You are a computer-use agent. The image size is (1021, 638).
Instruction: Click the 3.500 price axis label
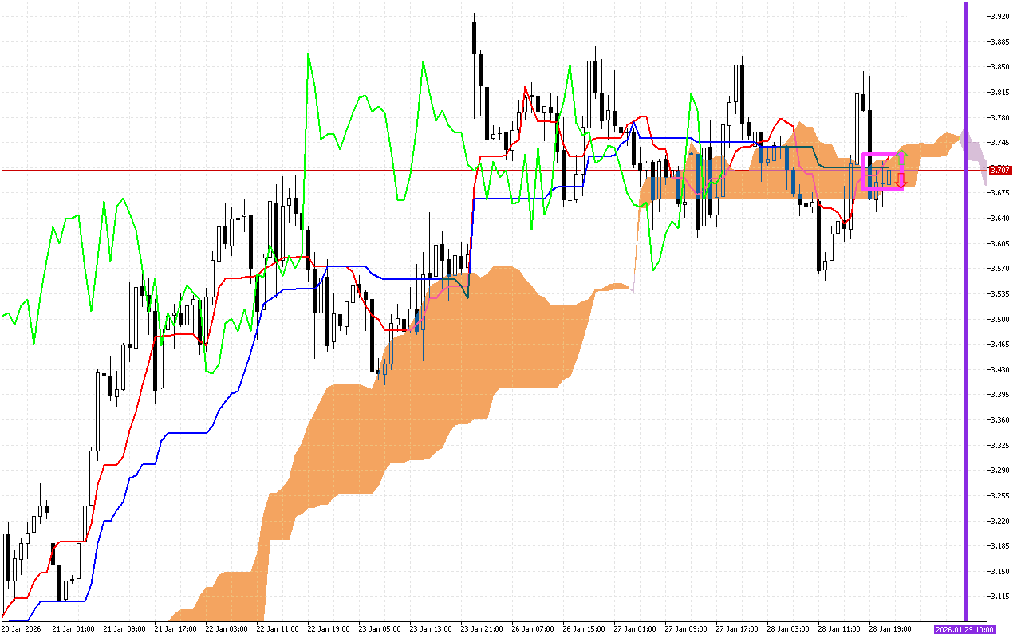pyautogui.click(x=1000, y=319)
